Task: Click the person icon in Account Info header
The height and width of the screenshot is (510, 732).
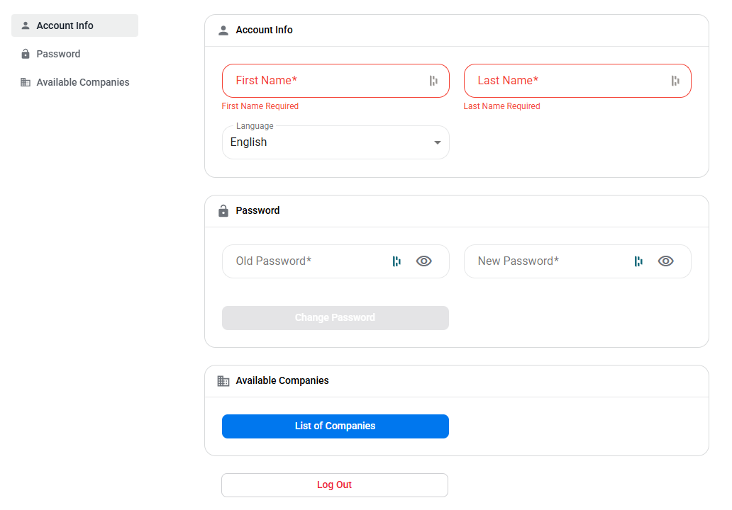Action: (223, 30)
